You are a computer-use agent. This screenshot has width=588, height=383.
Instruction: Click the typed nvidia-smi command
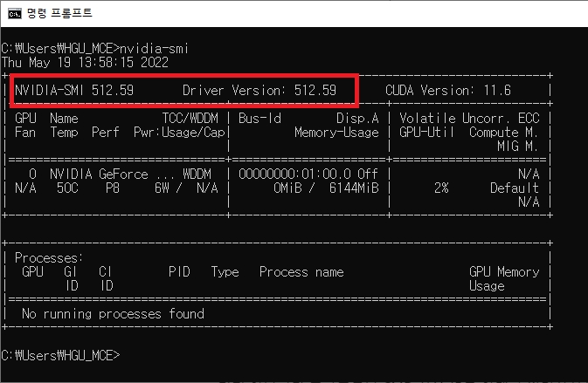(x=154, y=48)
